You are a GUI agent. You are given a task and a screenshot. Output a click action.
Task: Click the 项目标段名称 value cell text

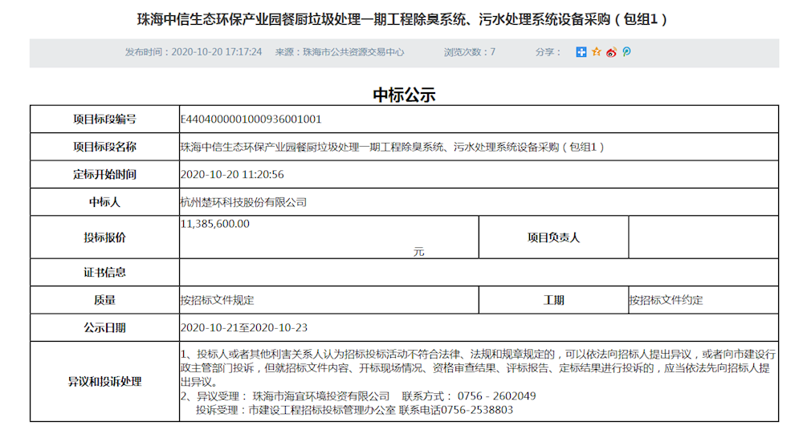click(392, 147)
